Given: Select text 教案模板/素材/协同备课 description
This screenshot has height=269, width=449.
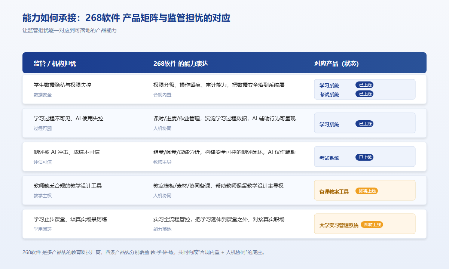Looking at the screenshot, I should point(219,186).
